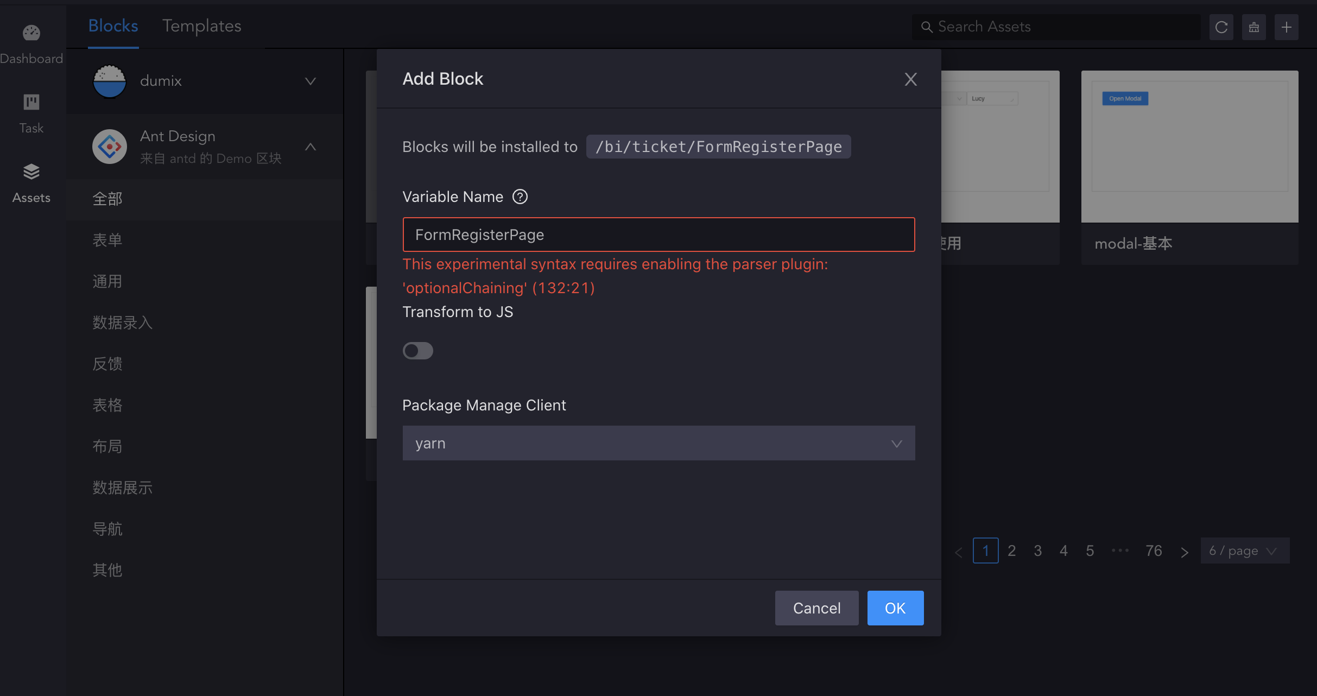Select the Assets sidebar icon

[31, 172]
